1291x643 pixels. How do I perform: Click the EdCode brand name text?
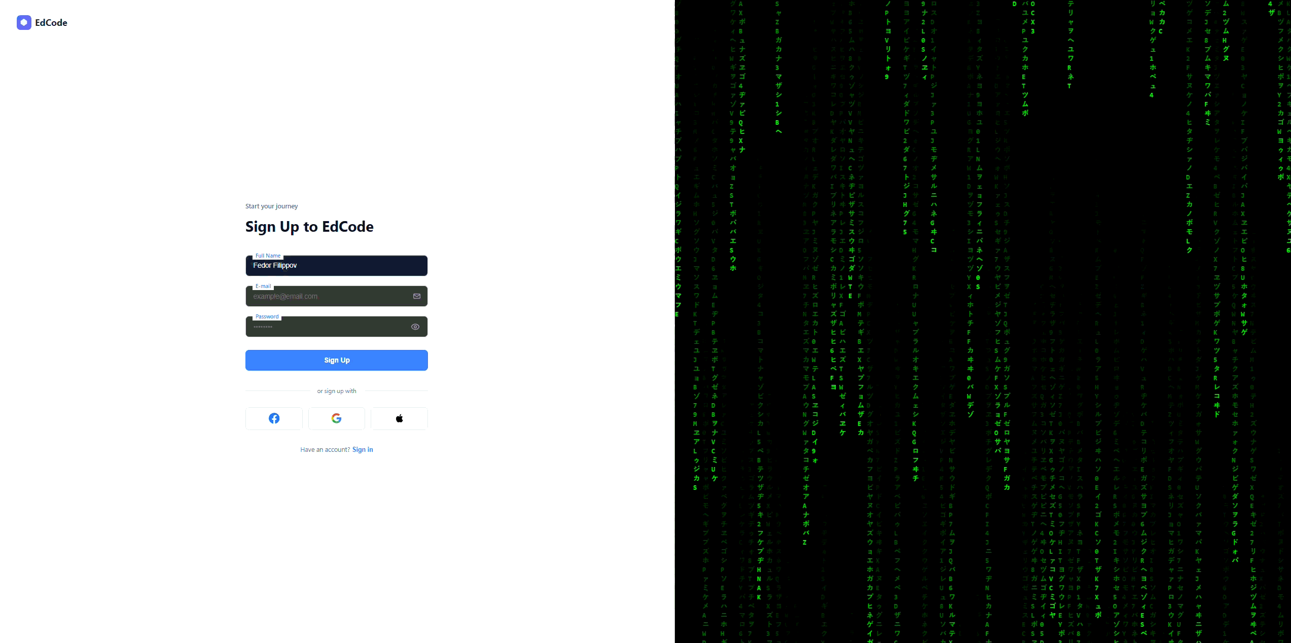(51, 23)
